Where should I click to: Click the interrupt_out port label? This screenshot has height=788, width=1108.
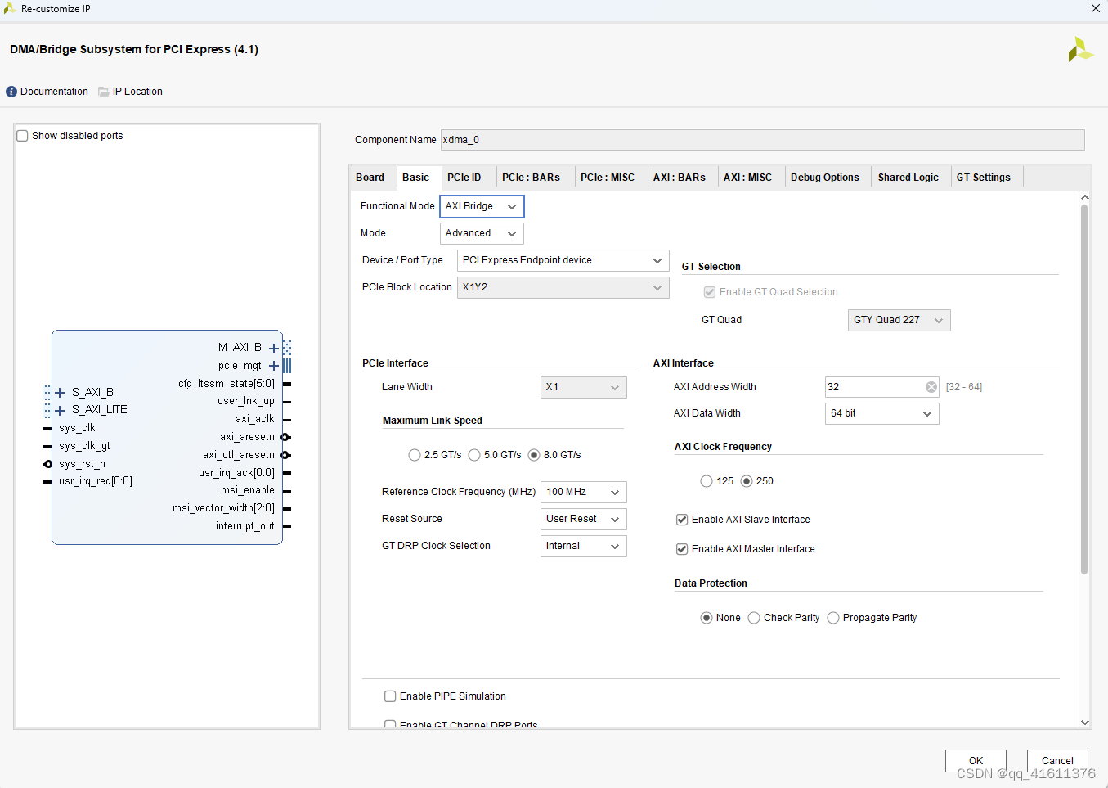coord(245,526)
